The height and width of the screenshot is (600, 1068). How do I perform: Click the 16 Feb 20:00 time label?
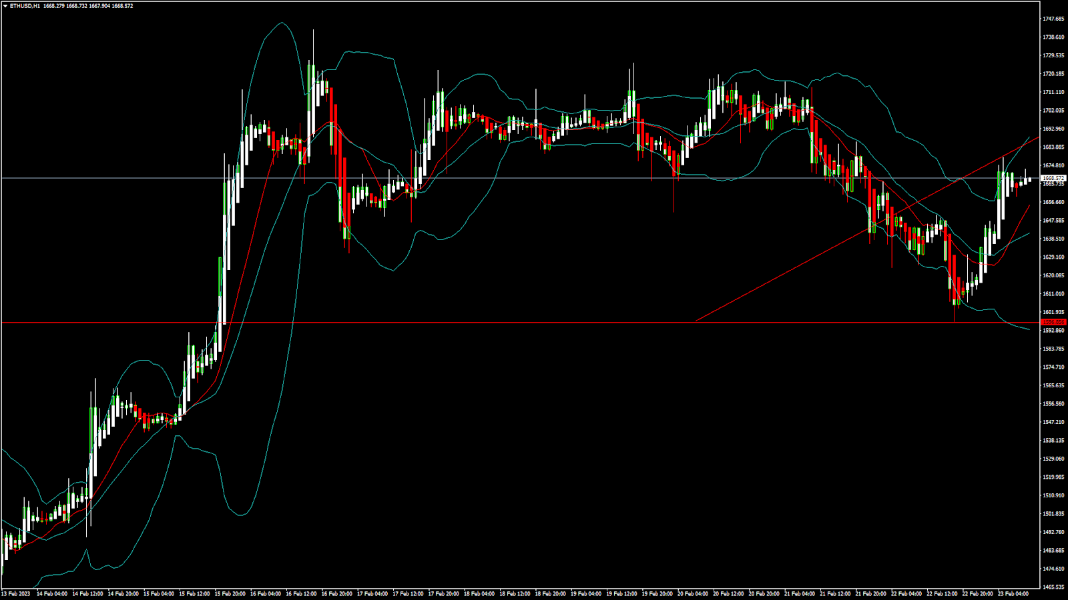(336, 593)
